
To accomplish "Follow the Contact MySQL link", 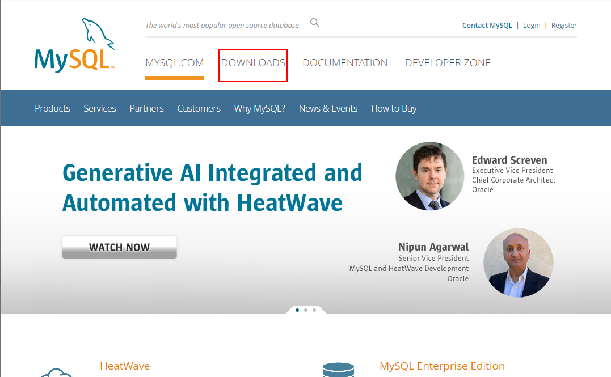I will [x=487, y=26].
